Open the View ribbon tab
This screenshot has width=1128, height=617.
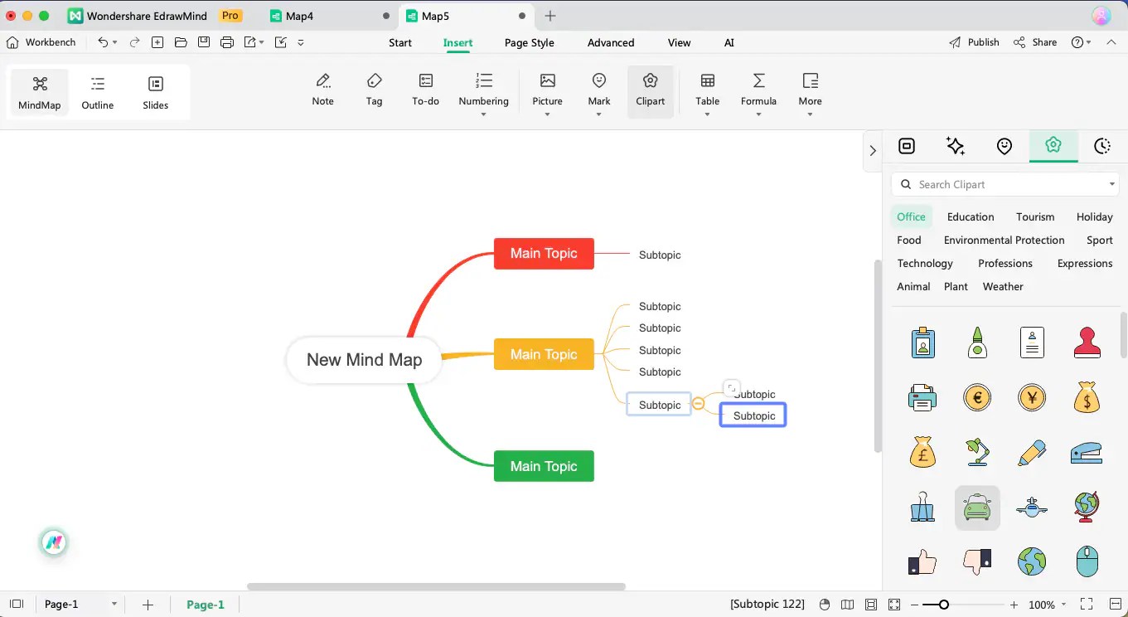click(679, 42)
